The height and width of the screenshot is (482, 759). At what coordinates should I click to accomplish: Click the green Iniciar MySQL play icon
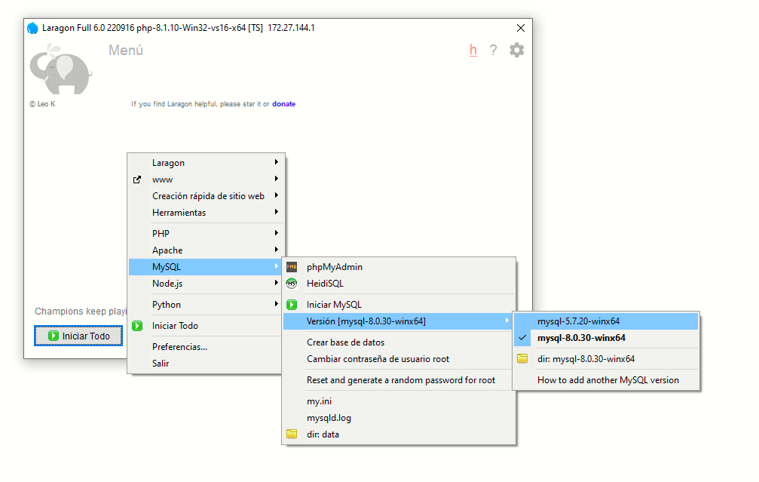(x=292, y=305)
